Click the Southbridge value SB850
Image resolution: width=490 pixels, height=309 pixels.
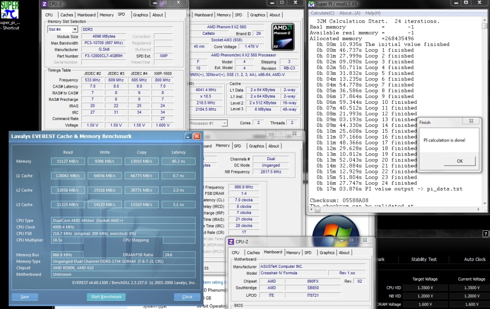(313, 288)
